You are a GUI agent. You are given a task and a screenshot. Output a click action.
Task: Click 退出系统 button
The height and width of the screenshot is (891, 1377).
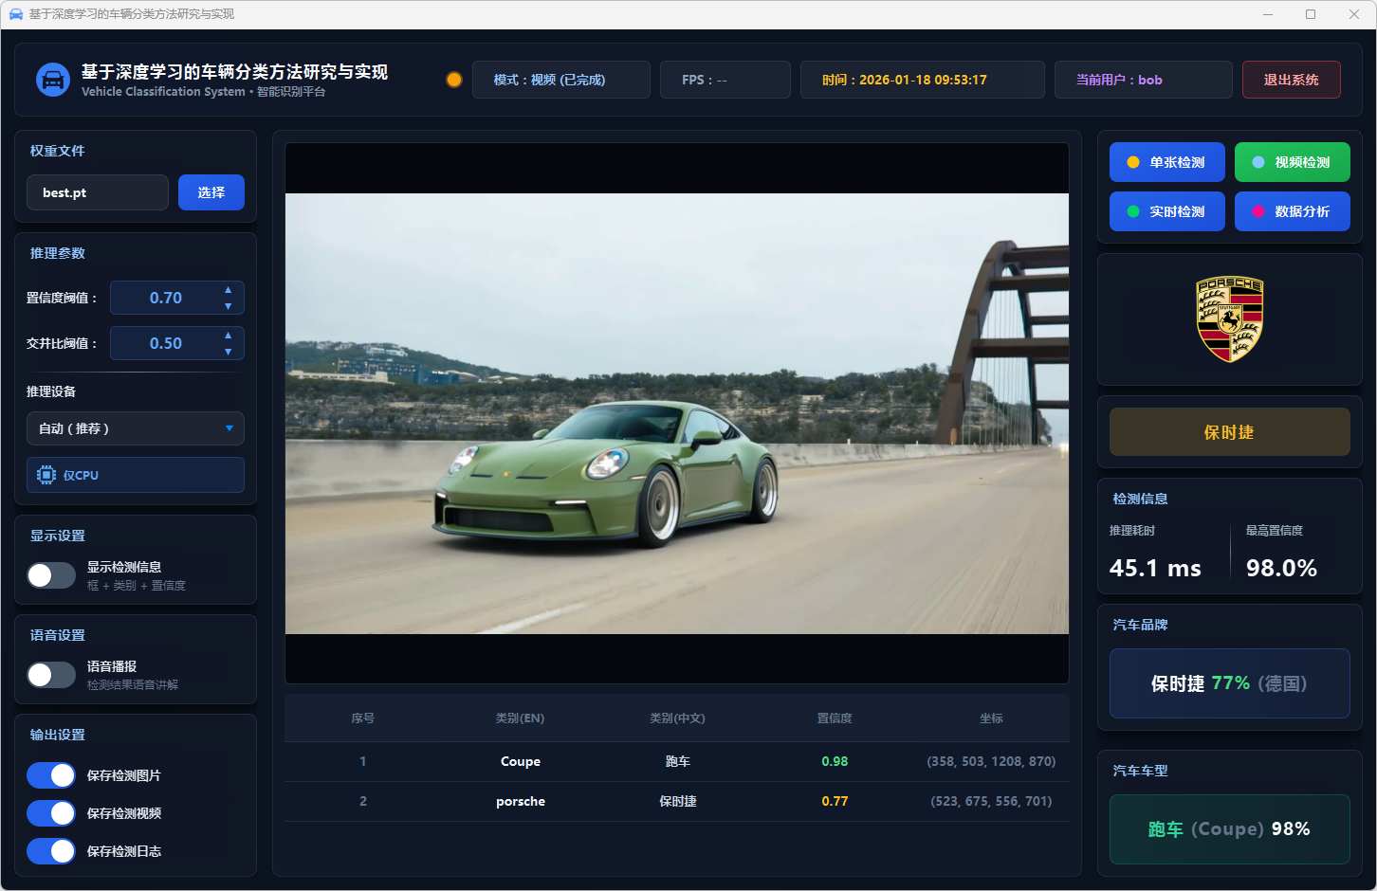[x=1292, y=80]
